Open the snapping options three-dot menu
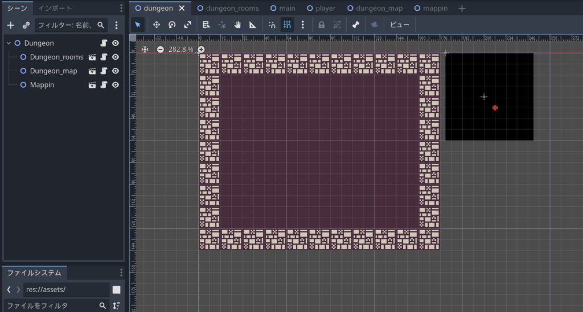The width and height of the screenshot is (583, 312). point(302,25)
